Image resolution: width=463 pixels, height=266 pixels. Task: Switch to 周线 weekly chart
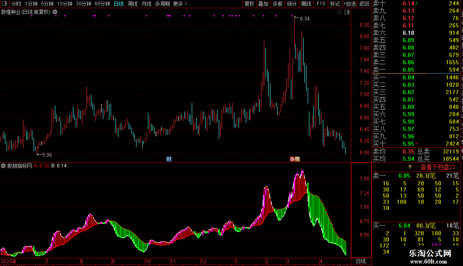(x=133, y=4)
